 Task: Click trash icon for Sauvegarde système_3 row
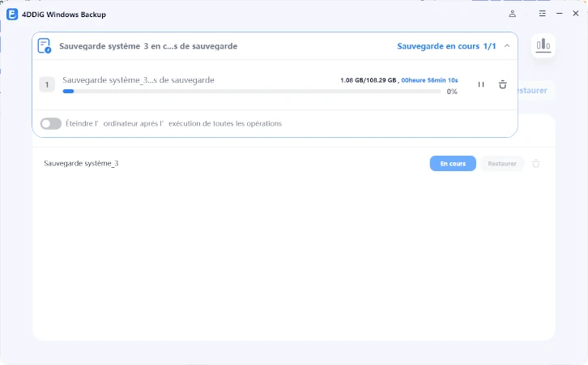point(536,163)
